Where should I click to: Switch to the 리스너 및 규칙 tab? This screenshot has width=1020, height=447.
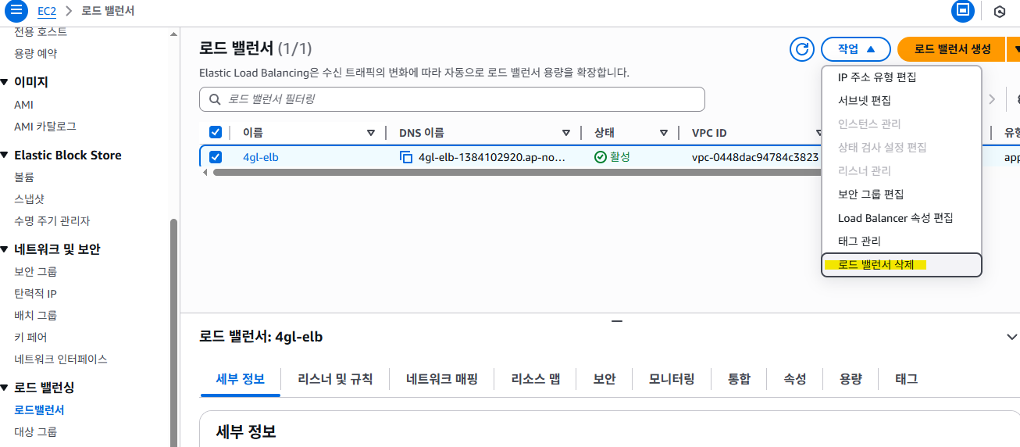335,379
